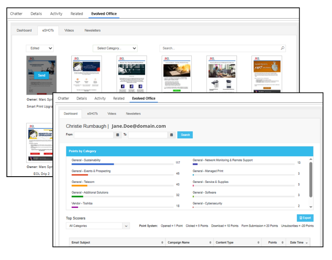The width and height of the screenshot is (332, 260).
Task: Click the Points by Category scrollbar thumb
Action: [311, 180]
